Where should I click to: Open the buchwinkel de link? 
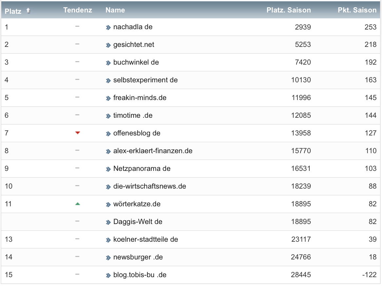click(136, 62)
